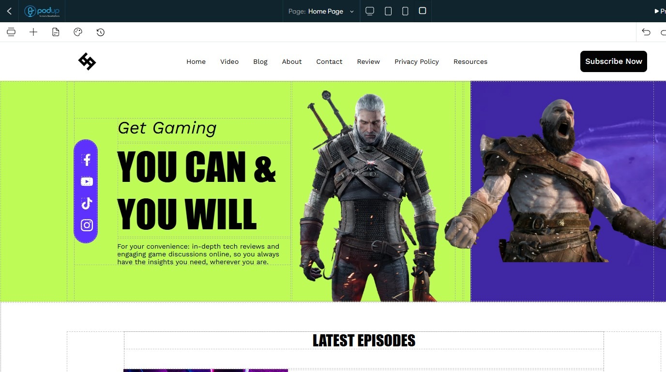
Task: Click the YouTube social icon
Action: [87, 181]
